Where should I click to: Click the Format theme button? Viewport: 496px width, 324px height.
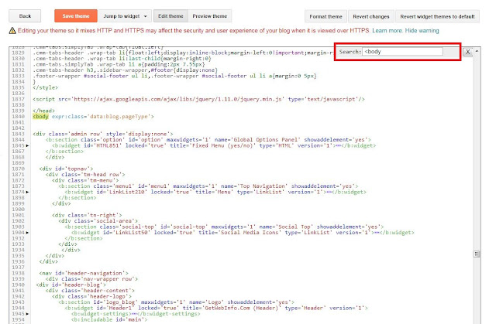click(325, 16)
